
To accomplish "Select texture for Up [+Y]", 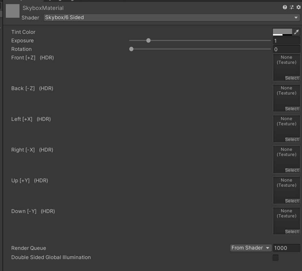I will (x=292, y=201).
